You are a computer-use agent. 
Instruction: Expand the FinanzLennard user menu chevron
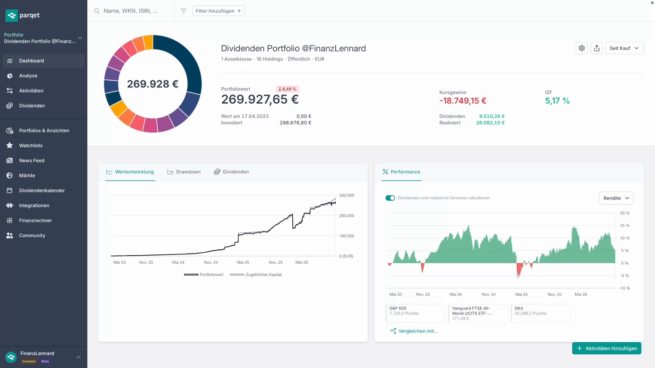coord(78,357)
